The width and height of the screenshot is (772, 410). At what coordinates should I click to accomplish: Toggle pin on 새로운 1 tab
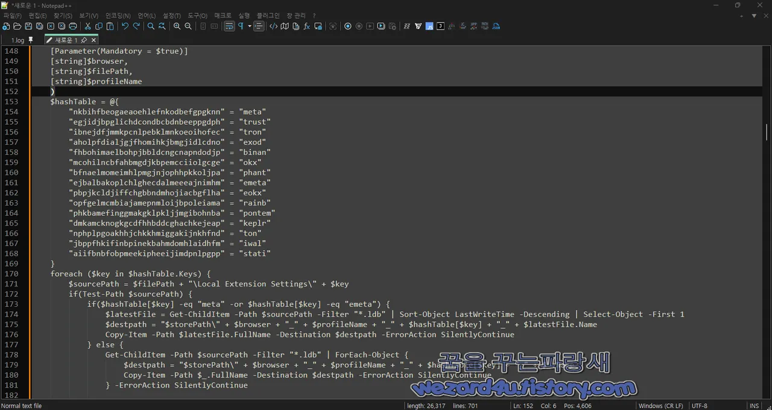click(84, 40)
